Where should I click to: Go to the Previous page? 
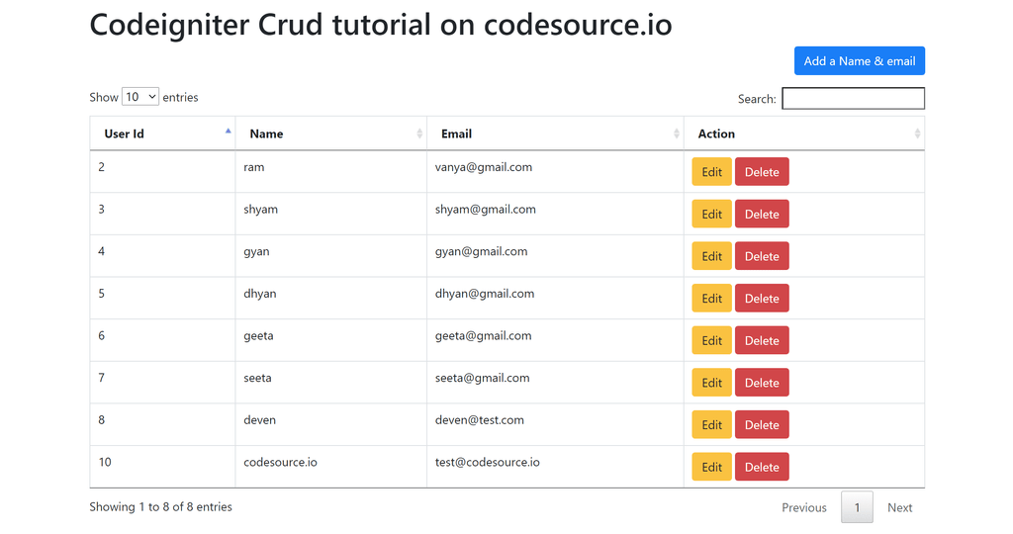pyautogui.click(x=803, y=507)
